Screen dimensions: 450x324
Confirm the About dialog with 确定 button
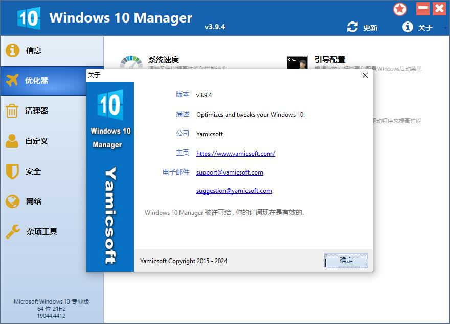346,260
